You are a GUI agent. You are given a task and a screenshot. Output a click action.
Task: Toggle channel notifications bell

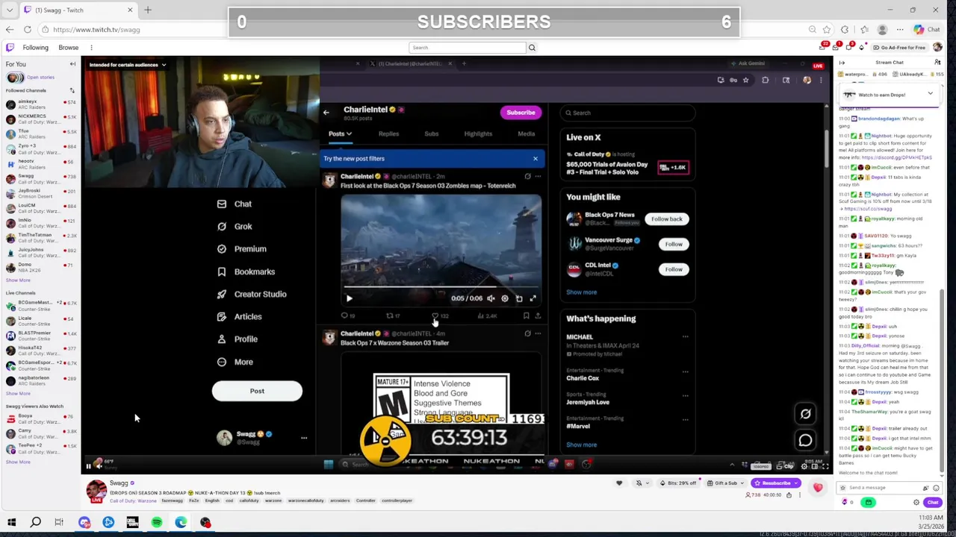(639, 483)
